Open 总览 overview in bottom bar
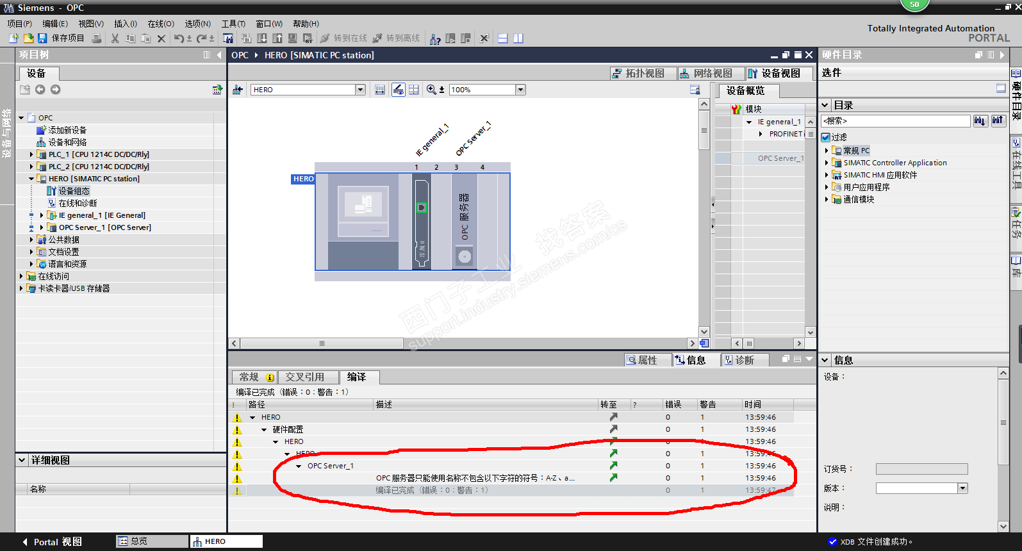This screenshot has width=1022, height=551. (152, 541)
